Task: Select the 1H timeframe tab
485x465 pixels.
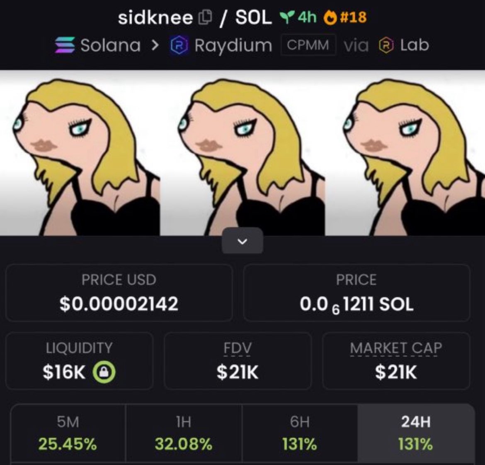Action: click(184, 433)
